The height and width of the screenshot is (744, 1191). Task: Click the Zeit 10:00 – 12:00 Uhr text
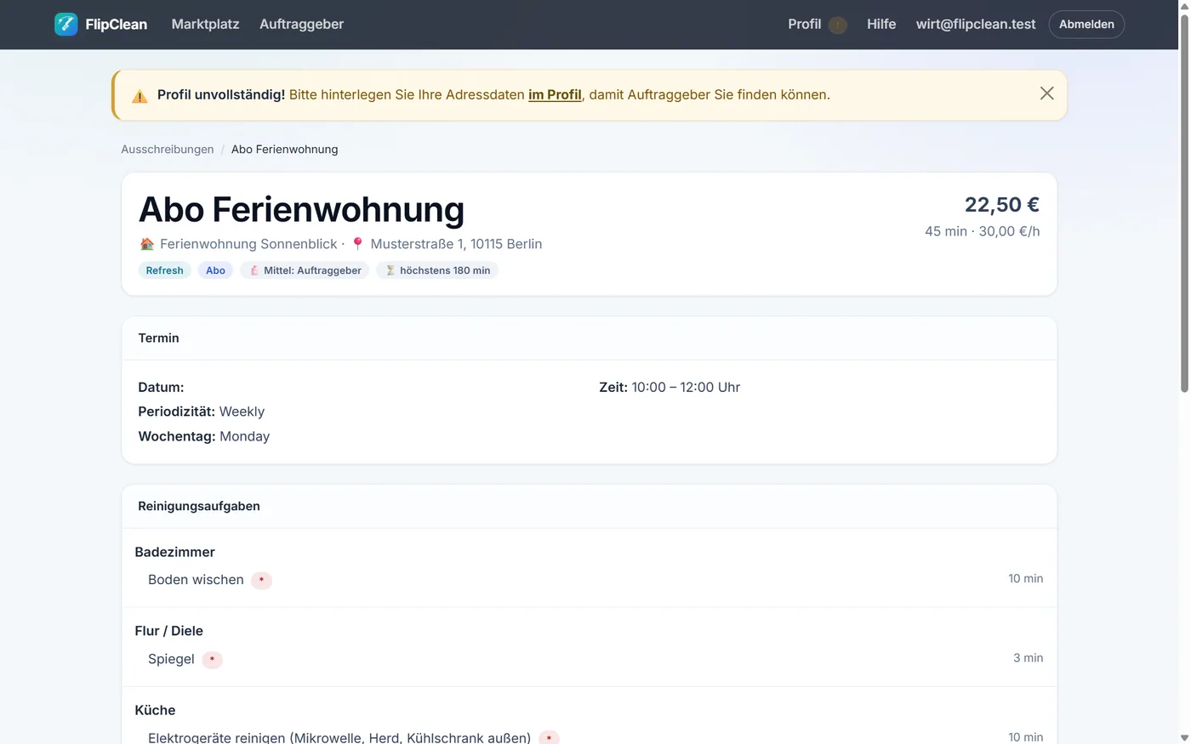coord(670,387)
